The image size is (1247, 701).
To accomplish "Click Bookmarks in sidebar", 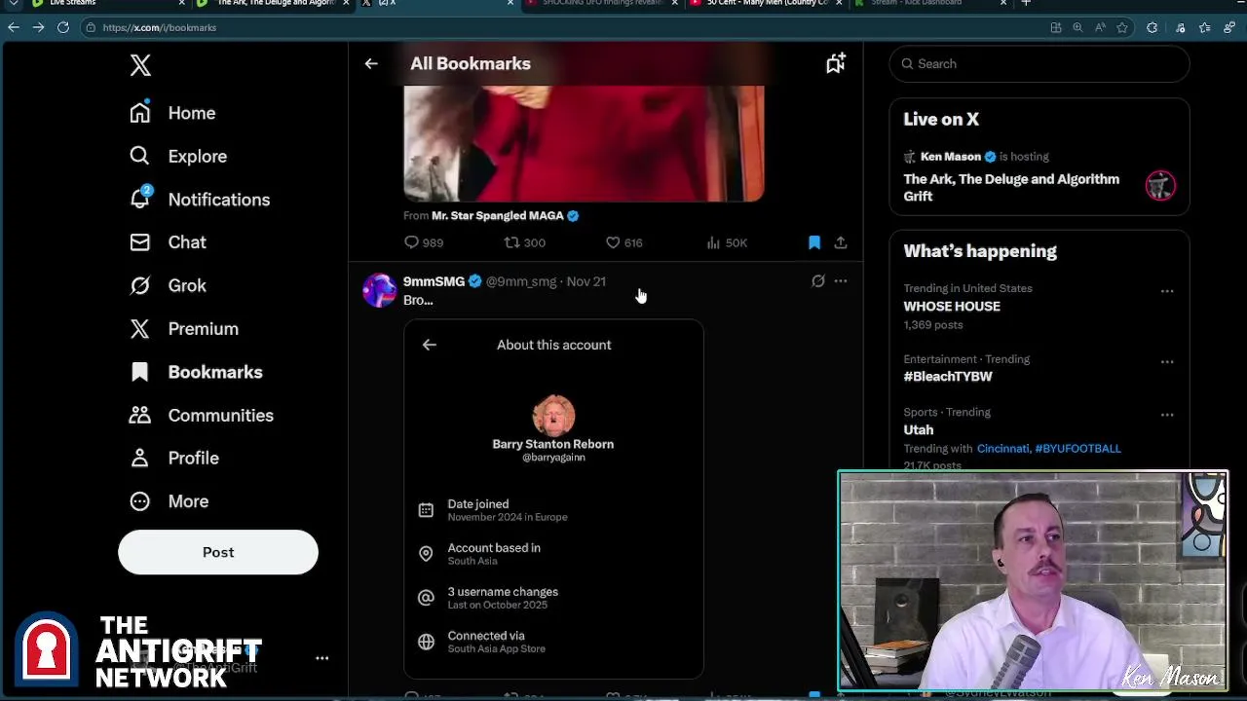I will point(196,372).
